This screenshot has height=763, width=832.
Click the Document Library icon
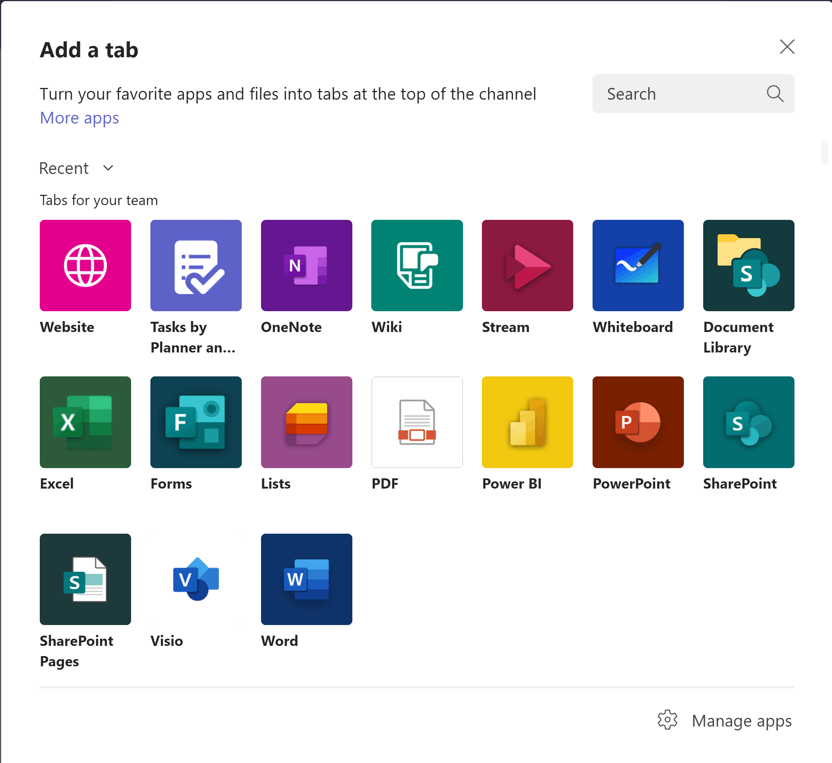click(749, 265)
